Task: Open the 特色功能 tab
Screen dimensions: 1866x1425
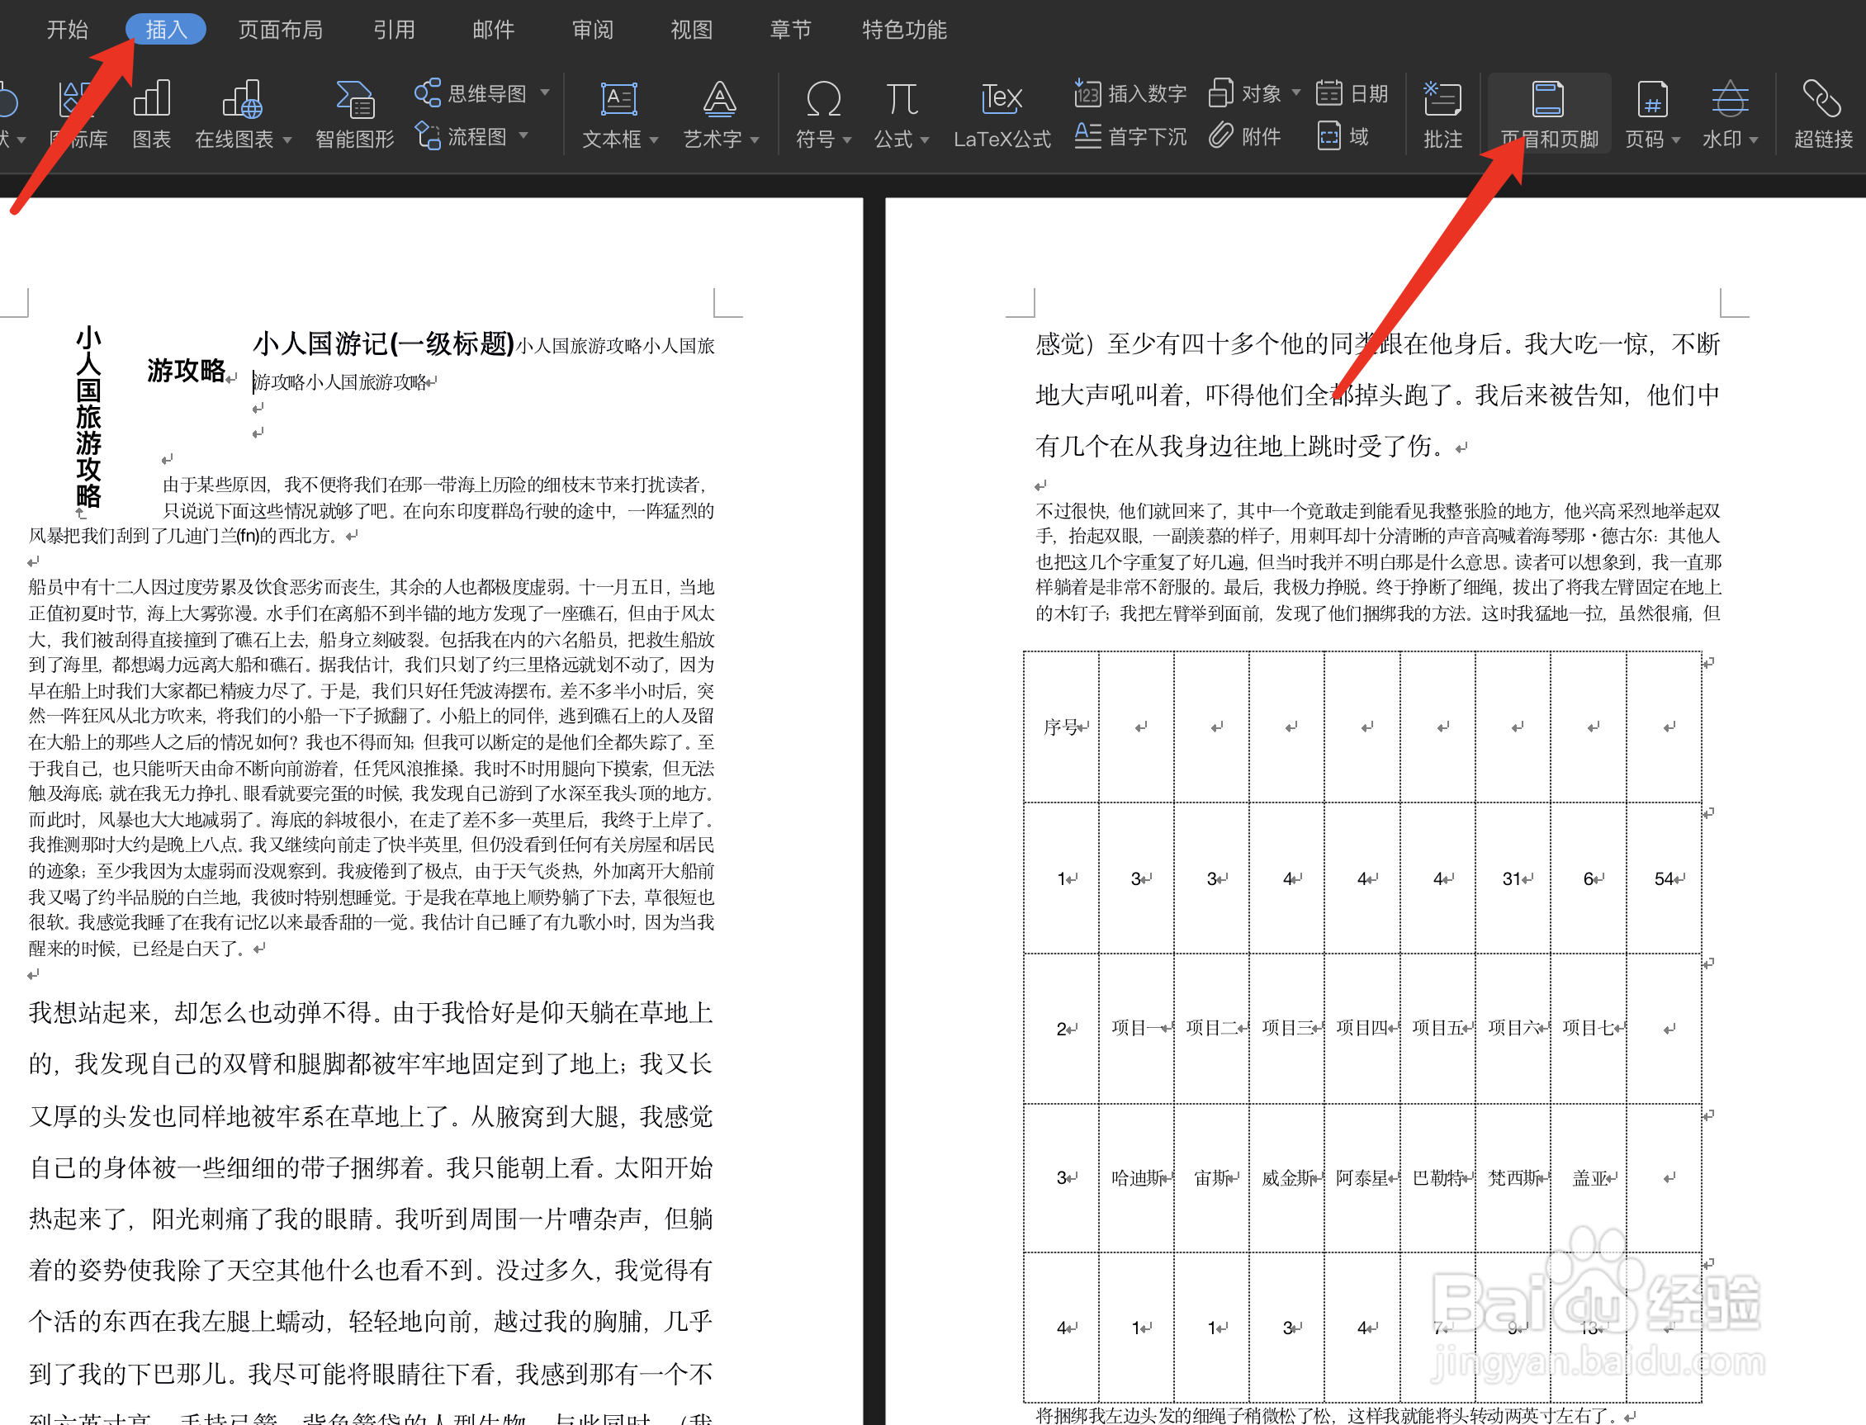Action: 904,30
